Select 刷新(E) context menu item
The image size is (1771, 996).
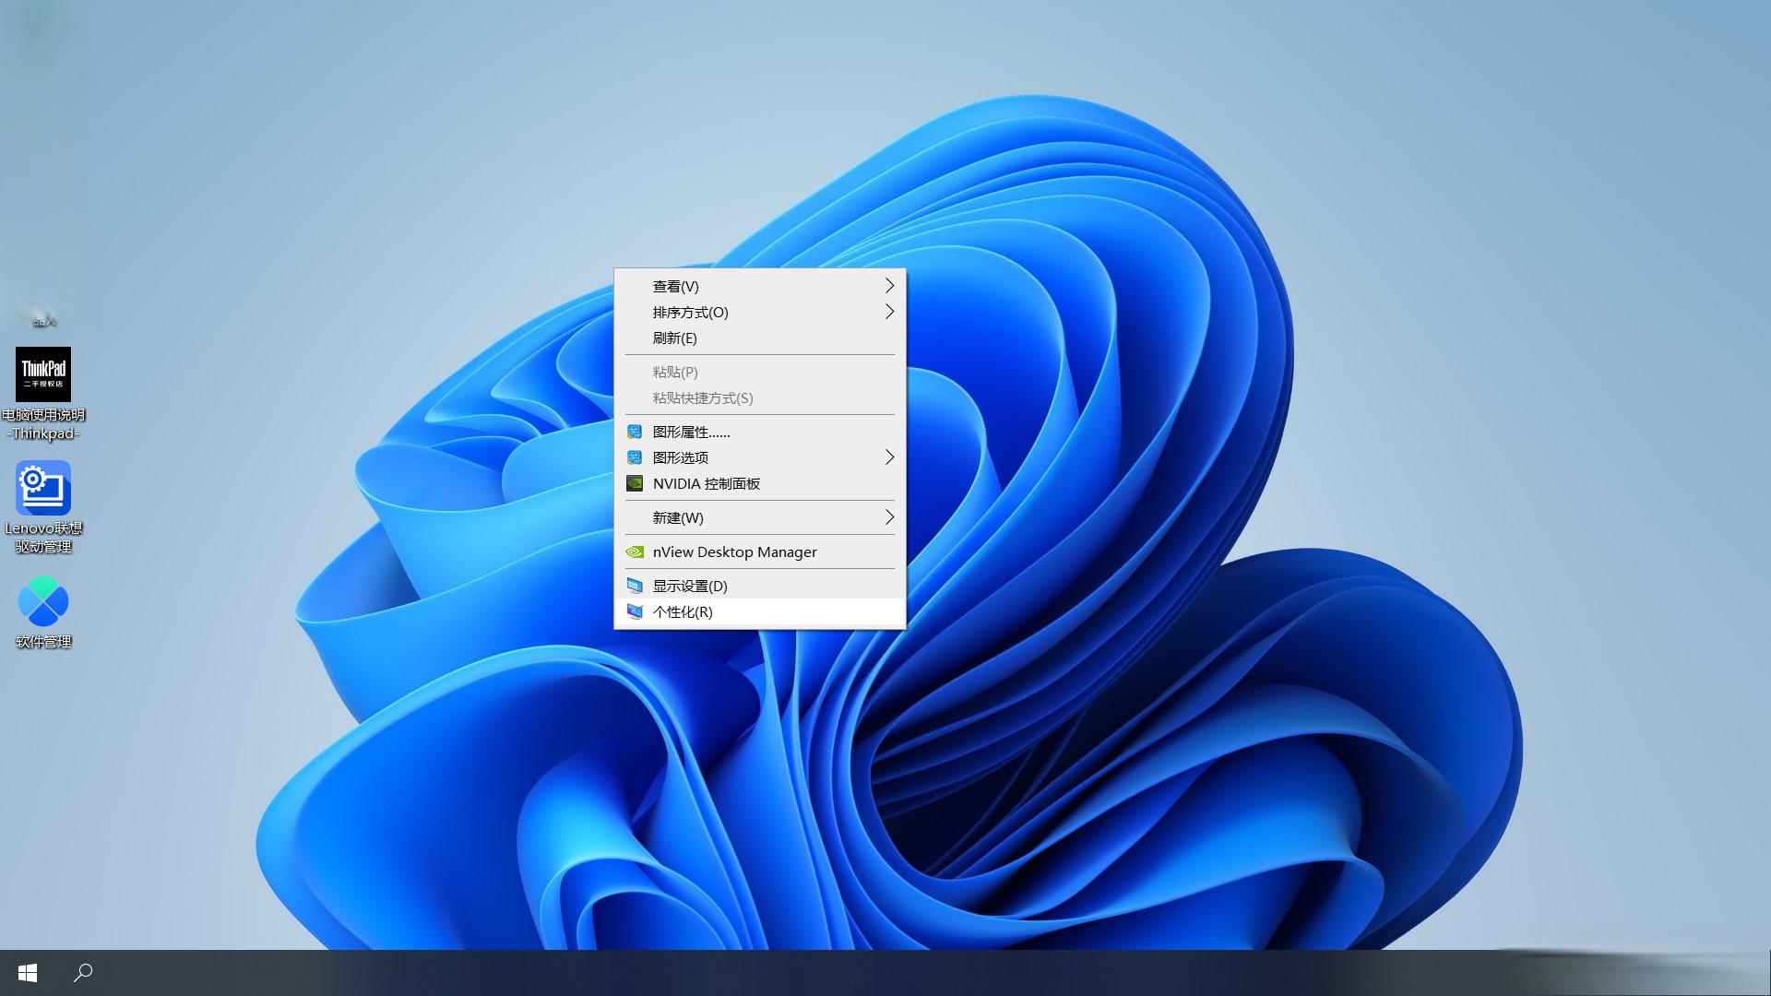[x=676, y=338]
